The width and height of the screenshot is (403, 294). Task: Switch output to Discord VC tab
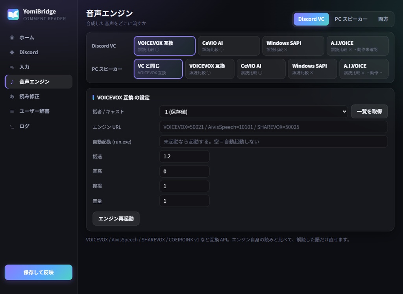(x=311, y=19)
